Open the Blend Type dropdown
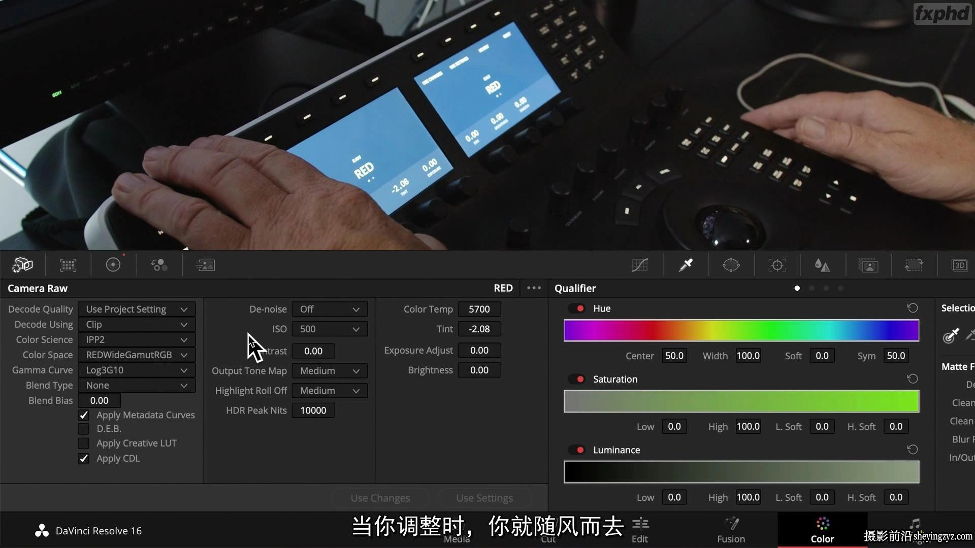Screen dimensions: 975x548 (x=137, y=385)
